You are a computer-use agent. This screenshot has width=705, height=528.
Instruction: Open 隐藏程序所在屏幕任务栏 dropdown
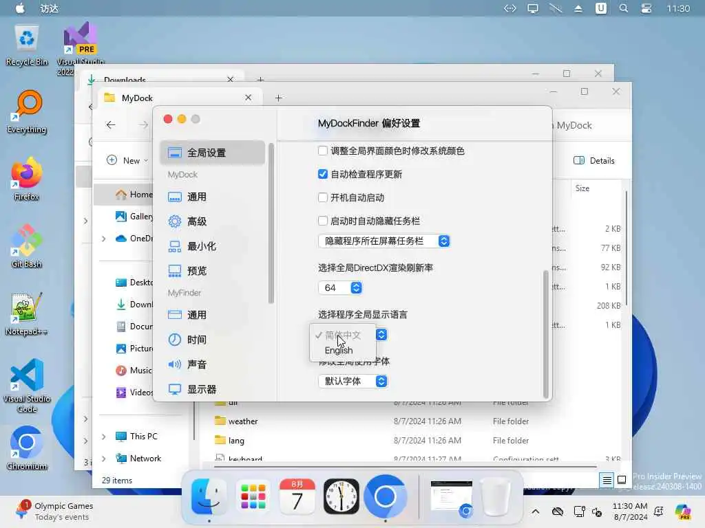click(x=384, y=241)
